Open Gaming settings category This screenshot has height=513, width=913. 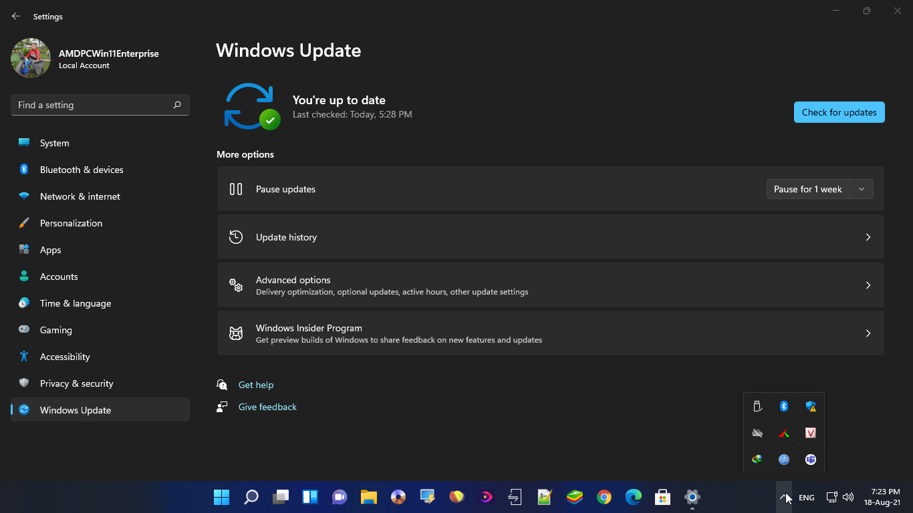click(x=100, y=330)
